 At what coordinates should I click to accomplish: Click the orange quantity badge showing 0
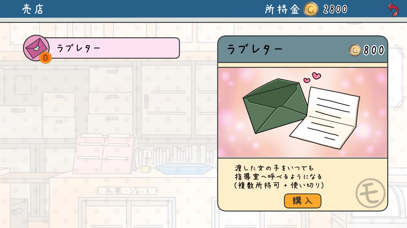click(x=46, y=58)
